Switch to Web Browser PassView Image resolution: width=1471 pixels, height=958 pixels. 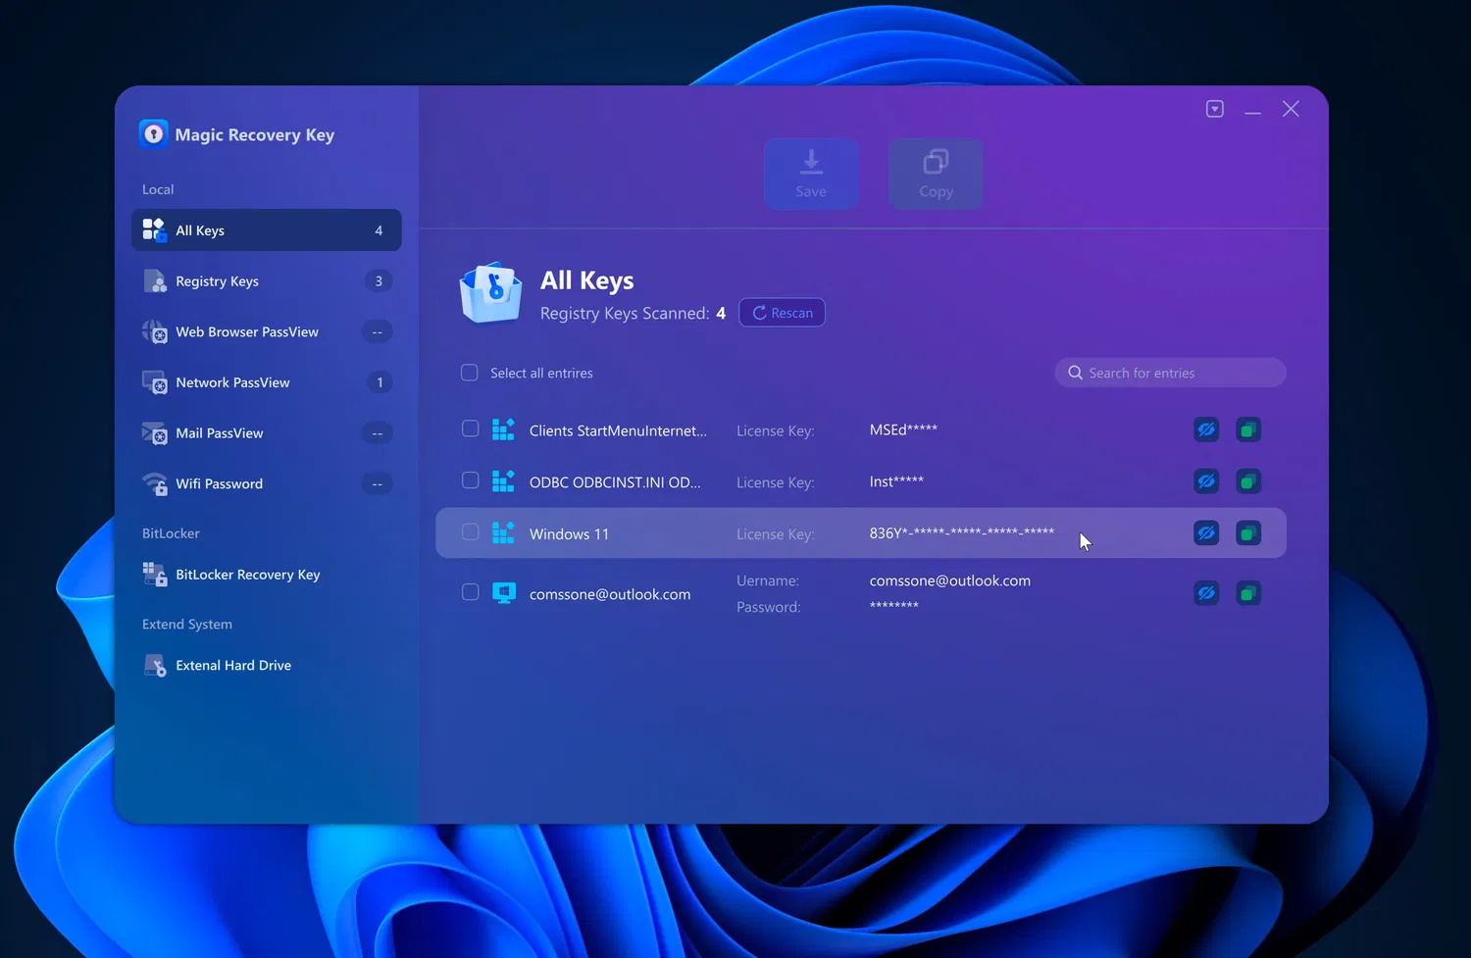point(267,332)
